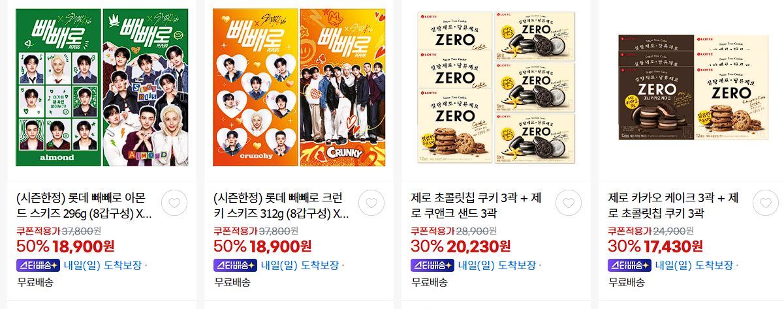Open 제로 초콜릿칩 쿠키 3곽 + 쿠앤크 샌드 title
The height and width of the screenshot is (309, 784).
coord(478,206)
